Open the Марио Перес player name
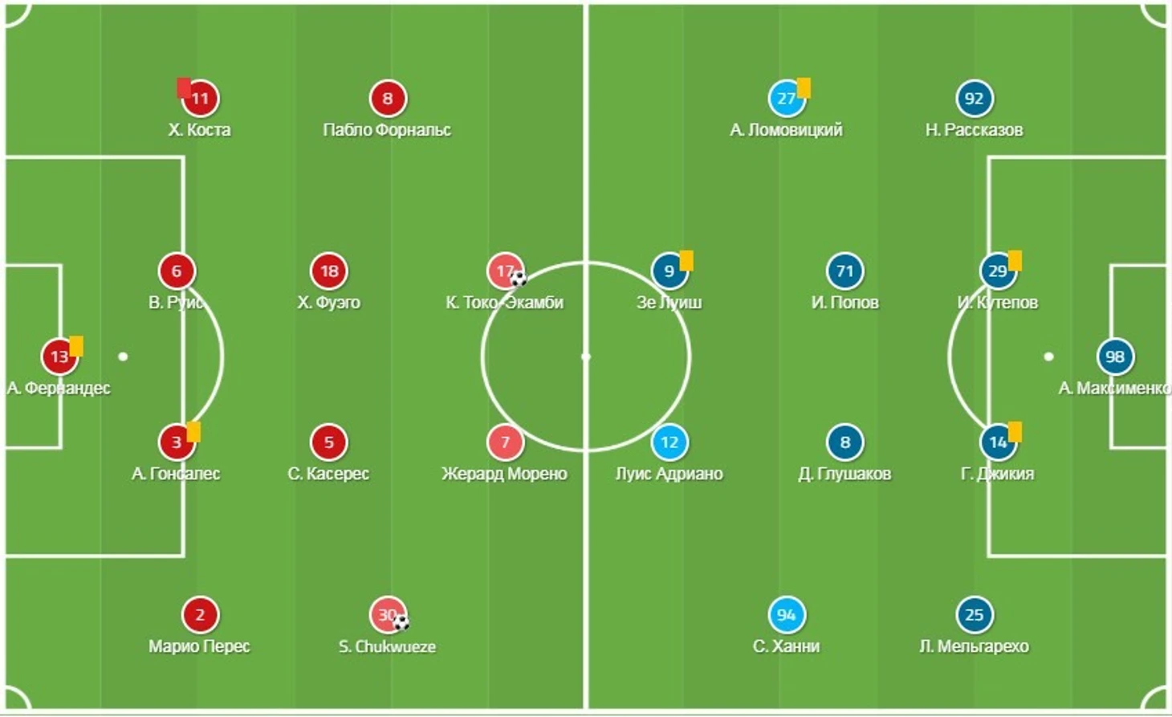The height and width of the screenshot is (717, 1172). tap(199, 646)
